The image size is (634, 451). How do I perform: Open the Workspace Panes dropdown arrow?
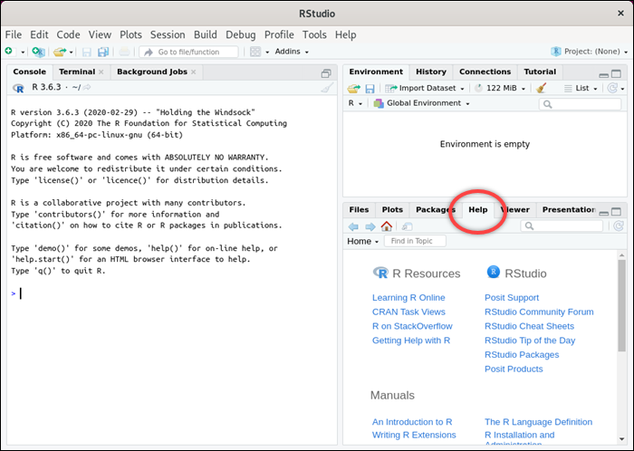pyautogui.click(x=267, y=53)
